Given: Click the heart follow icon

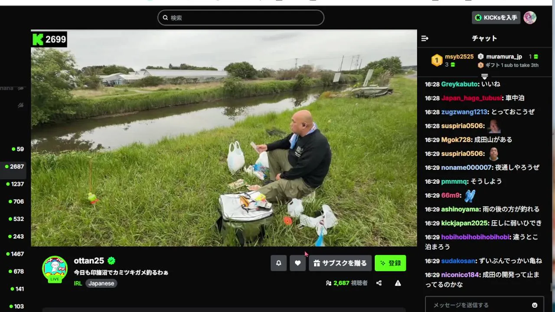Looking at the screenshot, I should [x=297, y=263].
